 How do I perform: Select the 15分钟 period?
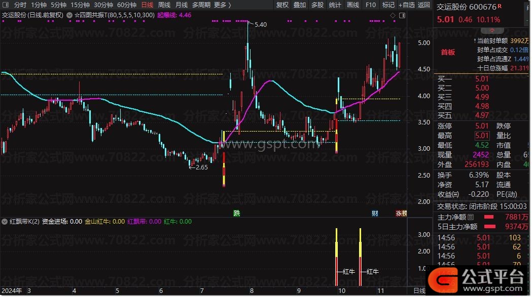point(80,5)
